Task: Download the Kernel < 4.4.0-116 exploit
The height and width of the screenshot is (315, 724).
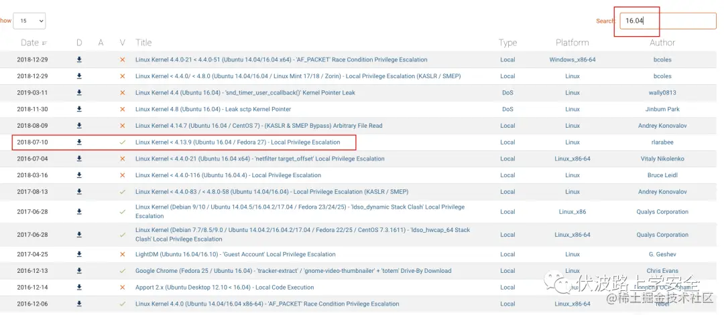Action: (79, 175)
